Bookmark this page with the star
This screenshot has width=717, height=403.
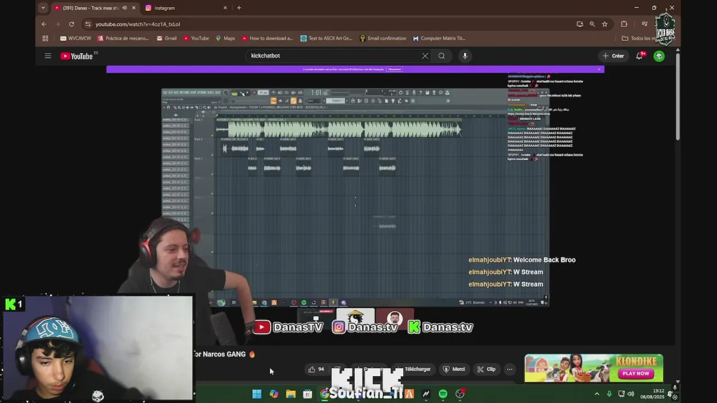pyautogui.click(x=604, y=24)
